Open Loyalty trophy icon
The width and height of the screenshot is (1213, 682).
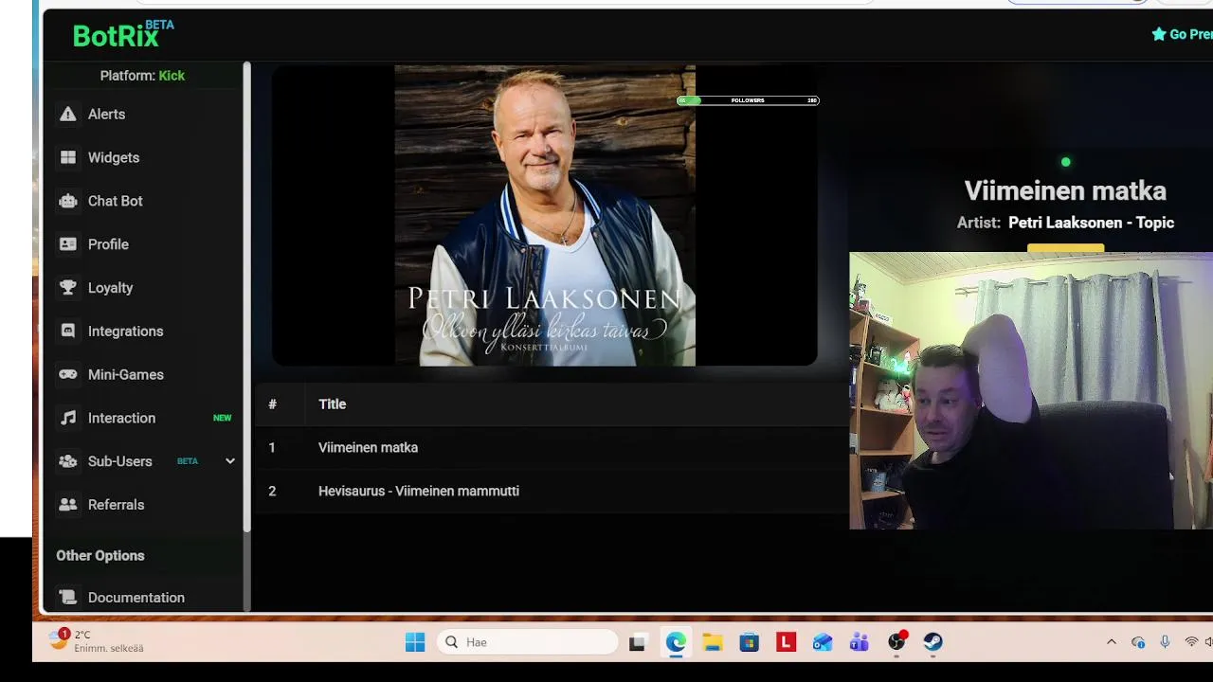[67, 288]
